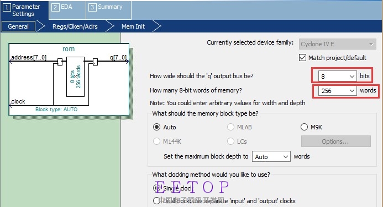
Task: Open the q output bus width dropdown
Action: (337, 77)
